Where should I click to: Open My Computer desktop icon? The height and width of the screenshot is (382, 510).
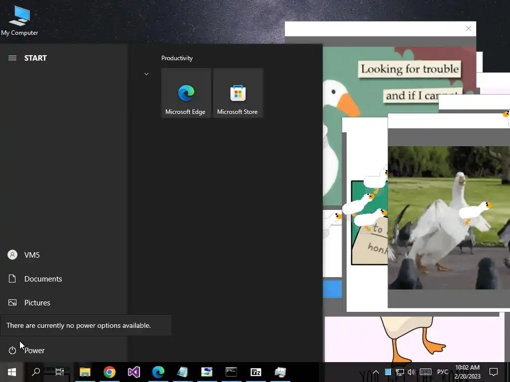[x=19, y=20]
